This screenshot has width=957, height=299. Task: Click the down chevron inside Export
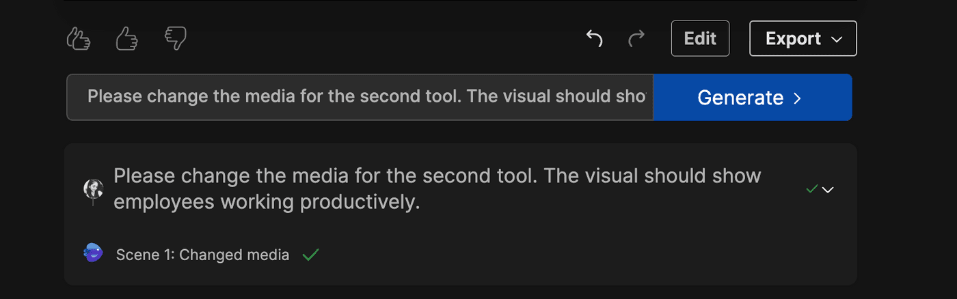[837, 40]
